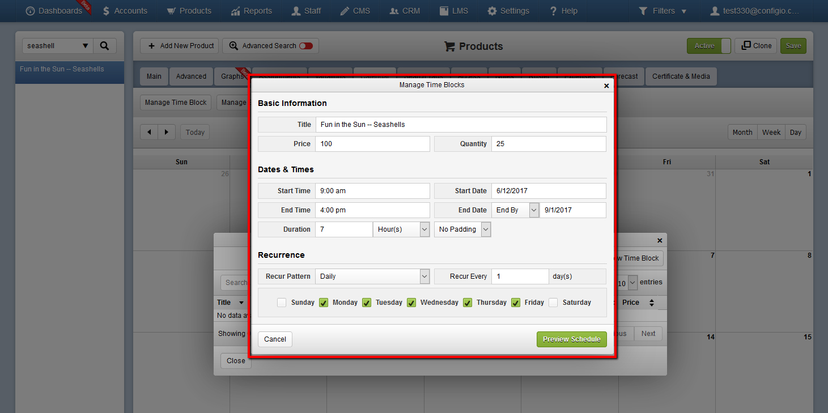Select Fun in the Sun -- Seashells sidebar item

pyautogui.click(x=70, y=73)
